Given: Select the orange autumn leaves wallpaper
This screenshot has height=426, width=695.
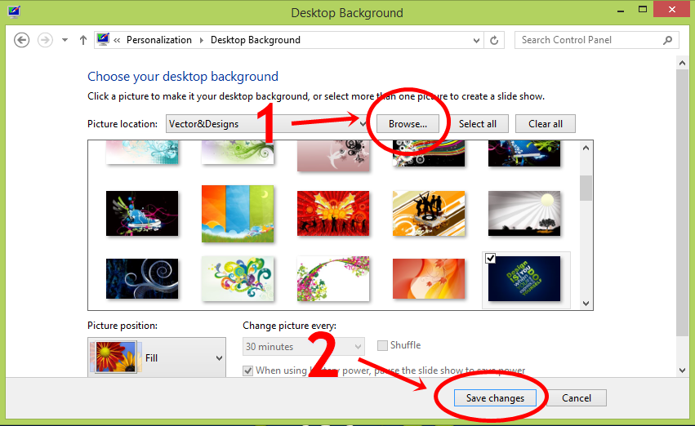Looking at the screenshot, I should (429, 278).
